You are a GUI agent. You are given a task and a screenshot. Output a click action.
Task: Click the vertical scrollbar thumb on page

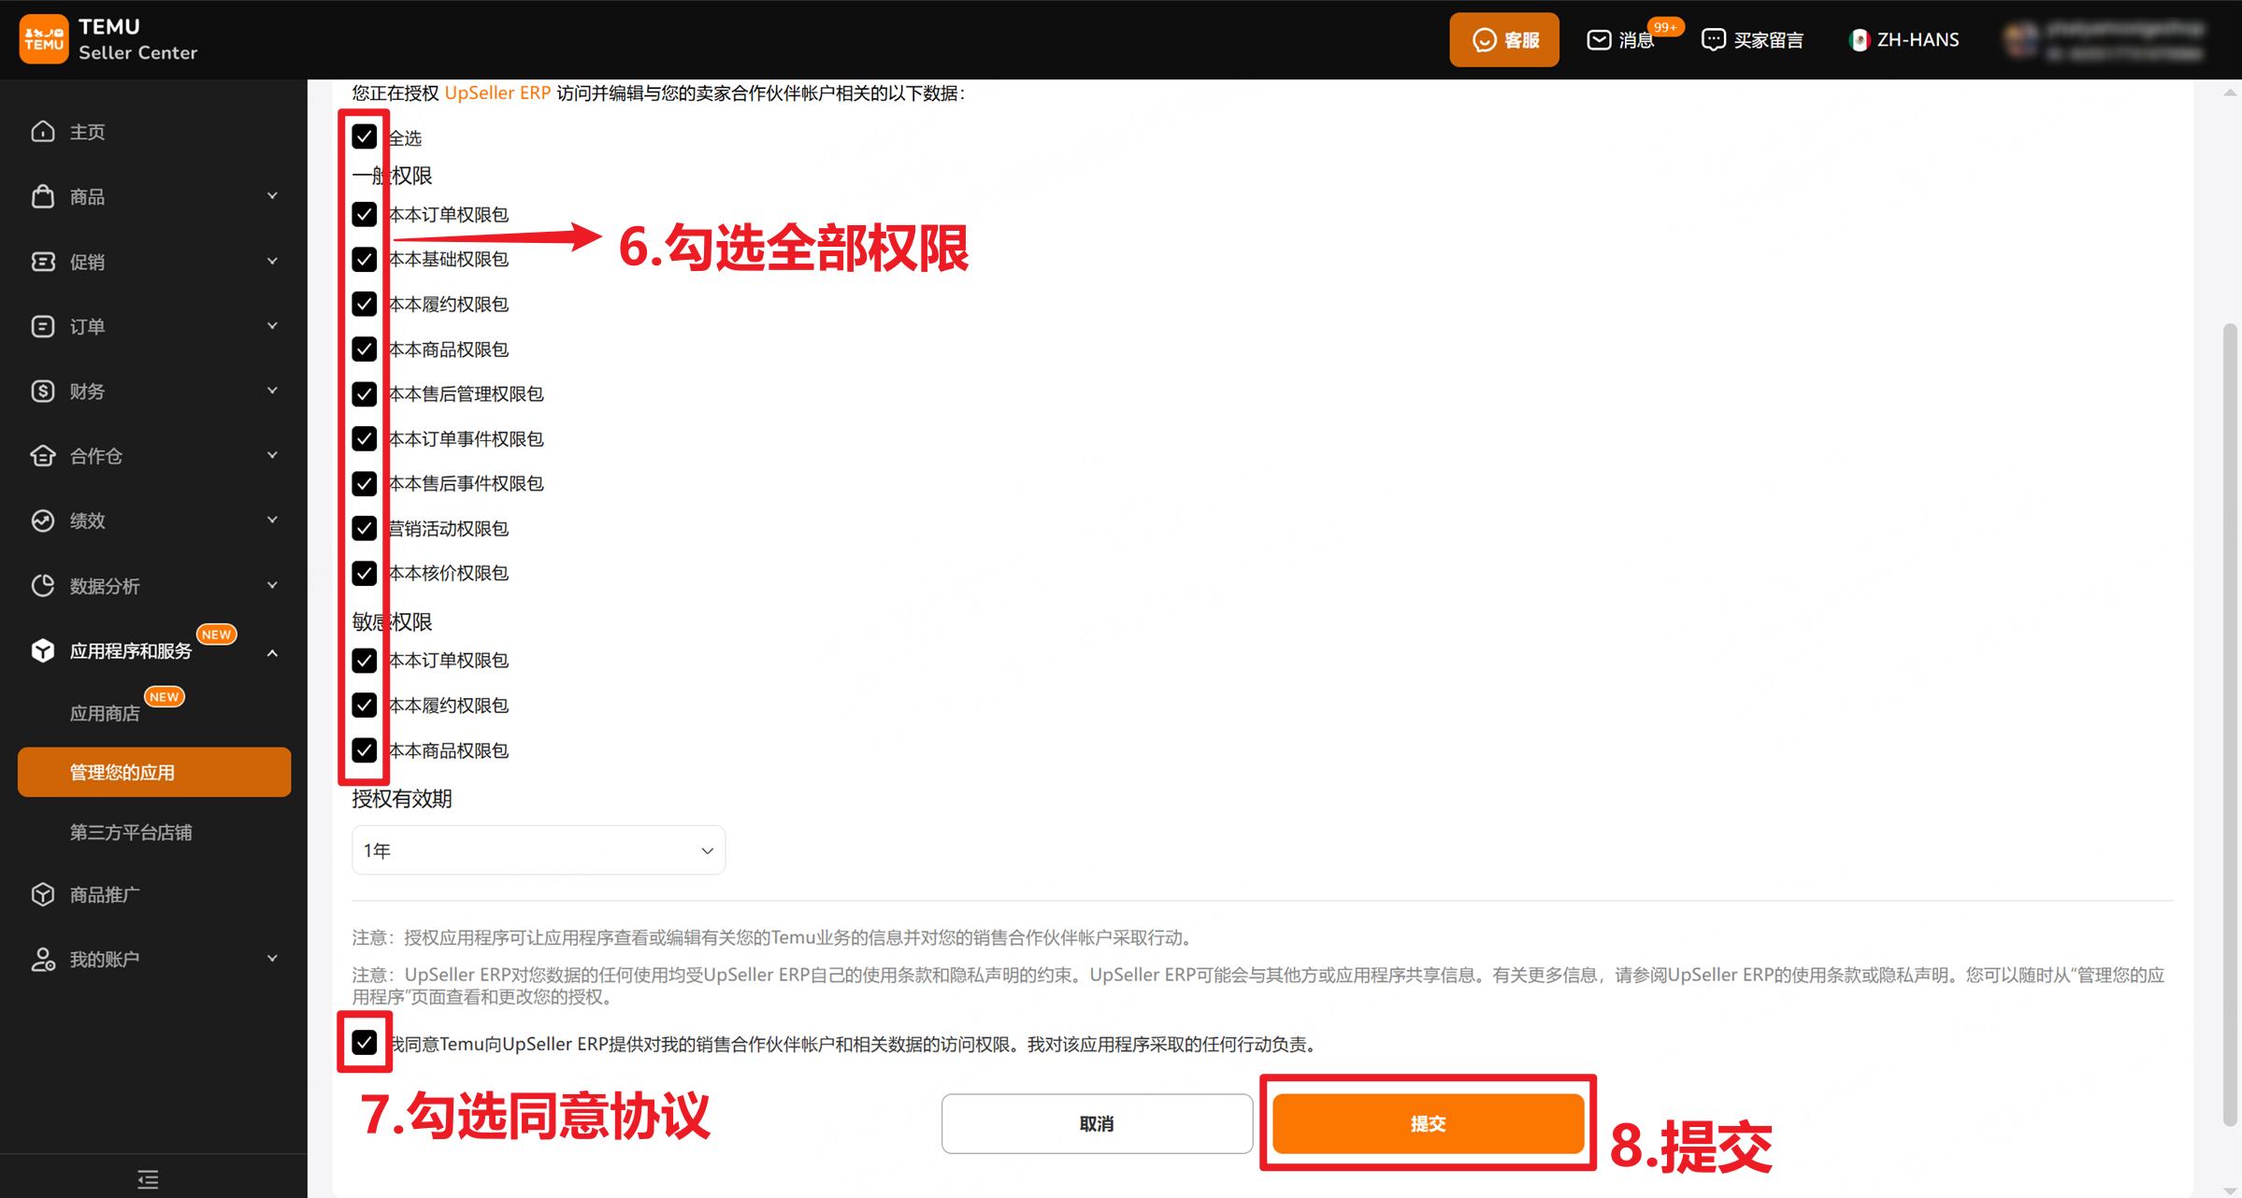(2229, 724)
